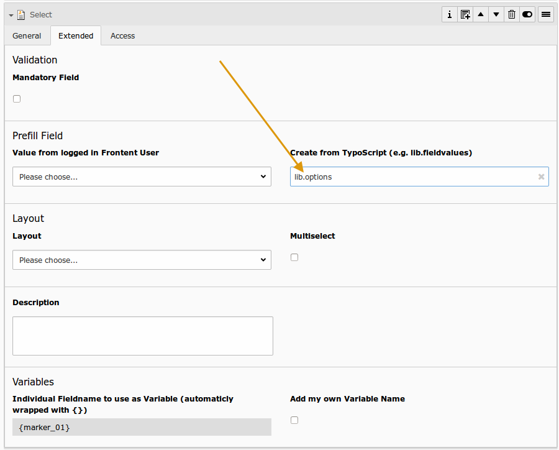The image size is (559, 450).
Task: Move the Select record up
Action: [x=481, y=14]
